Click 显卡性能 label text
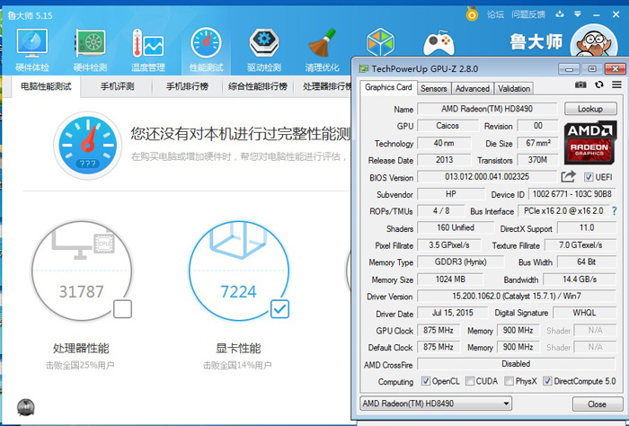Image resolution: width=629 pixels, height=426 pixels. click(238, 348)
